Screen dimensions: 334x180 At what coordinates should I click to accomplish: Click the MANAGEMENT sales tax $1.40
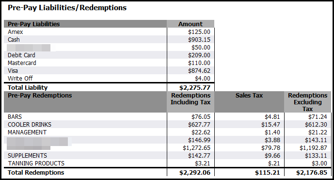[x=272, y=132]
